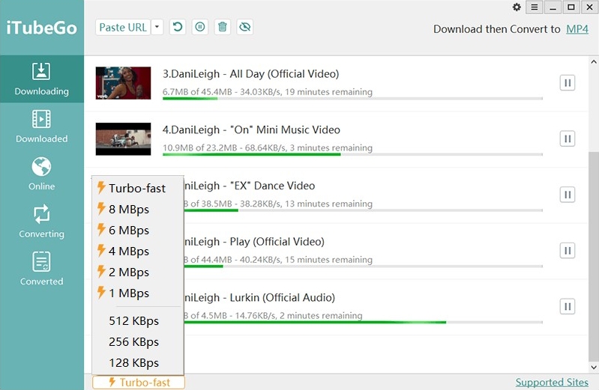Click the All Day video thumbnail
The width and height of the screenshot is (599, 390).
(x=123, y=83)
